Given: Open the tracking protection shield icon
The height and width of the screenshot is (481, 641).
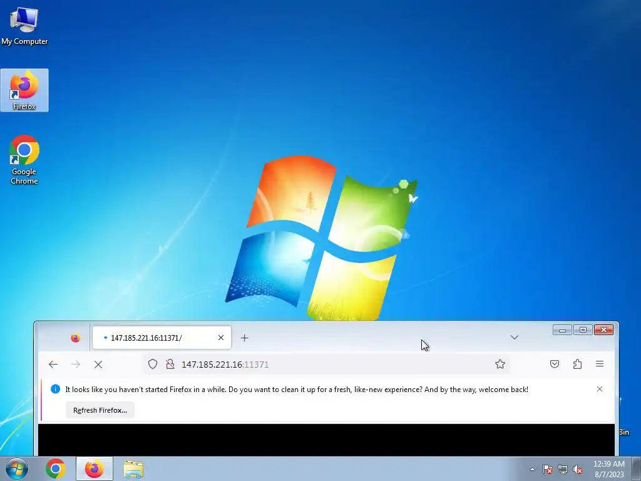Looking at the screenshot, I should [153, 364].
